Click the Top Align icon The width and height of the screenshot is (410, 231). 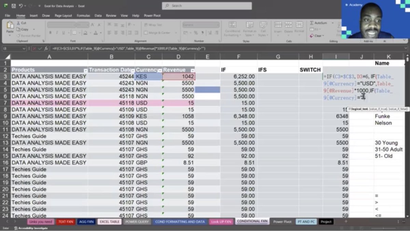pos(109,25)
